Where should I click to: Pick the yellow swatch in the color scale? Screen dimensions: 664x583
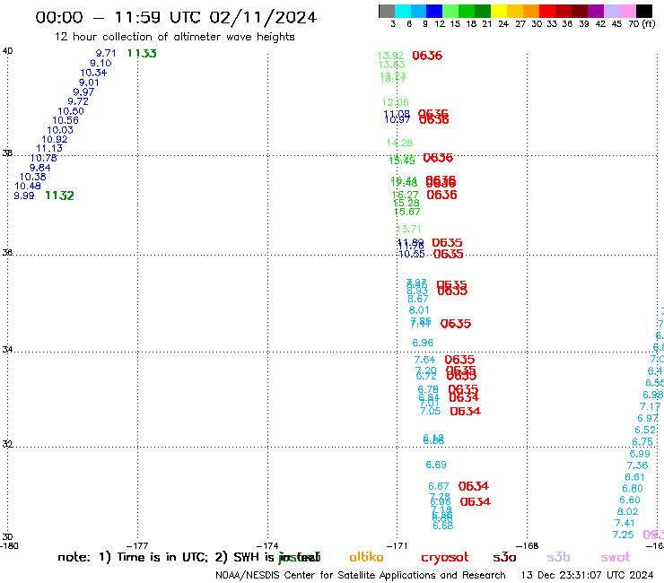499,11
